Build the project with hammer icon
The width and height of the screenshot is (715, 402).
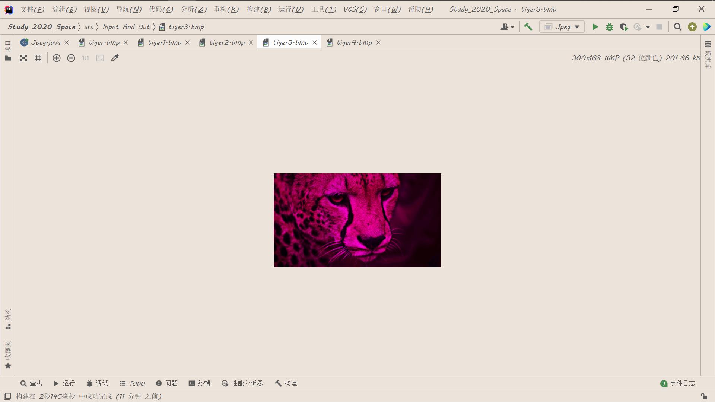click(528, 27)
